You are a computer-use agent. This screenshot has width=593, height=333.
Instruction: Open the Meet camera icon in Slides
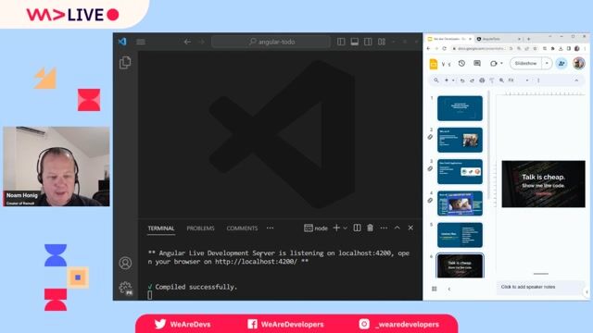point(494,64)
